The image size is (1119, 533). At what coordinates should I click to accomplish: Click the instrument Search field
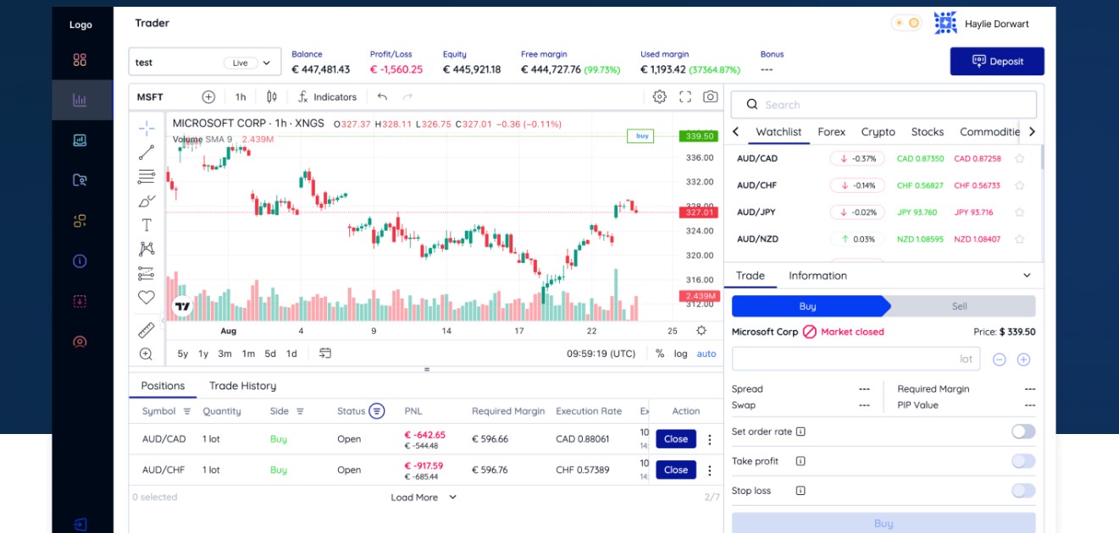(x=884, y=105)
